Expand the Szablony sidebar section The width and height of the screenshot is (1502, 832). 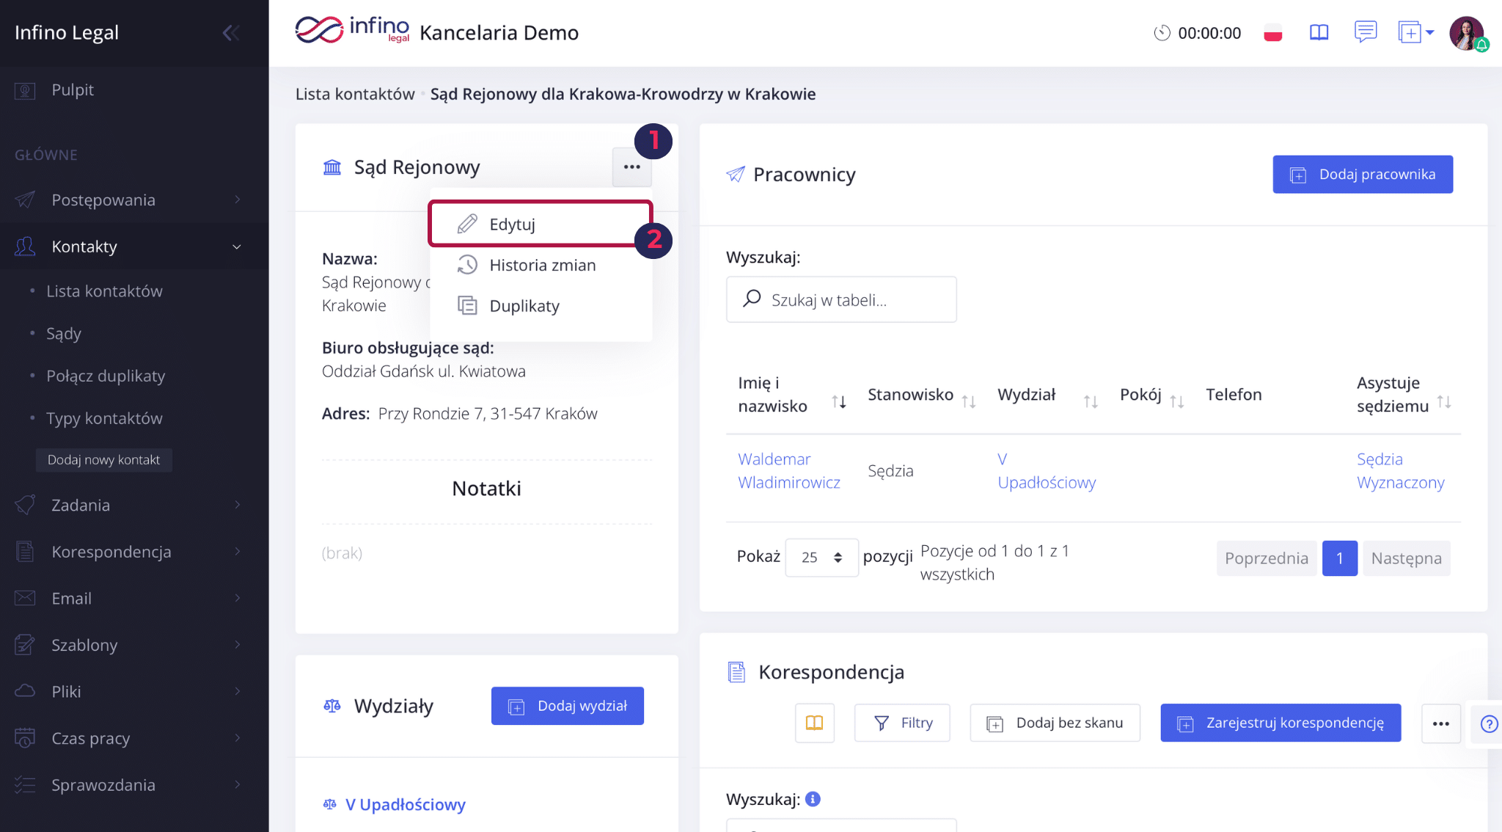134,645
